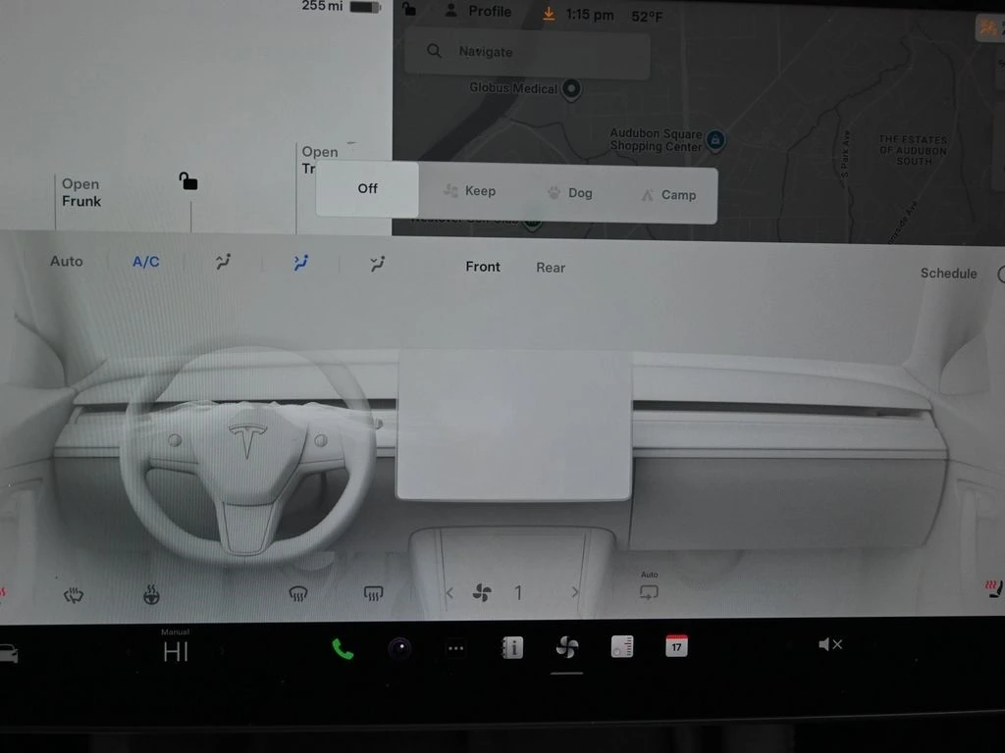Open the calendar app icon
1005x753 pixels.
coord(676,646)
